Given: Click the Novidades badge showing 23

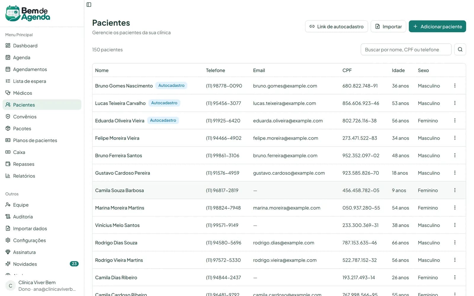Looking at the screenshot, I should click(x=74, y=264).
